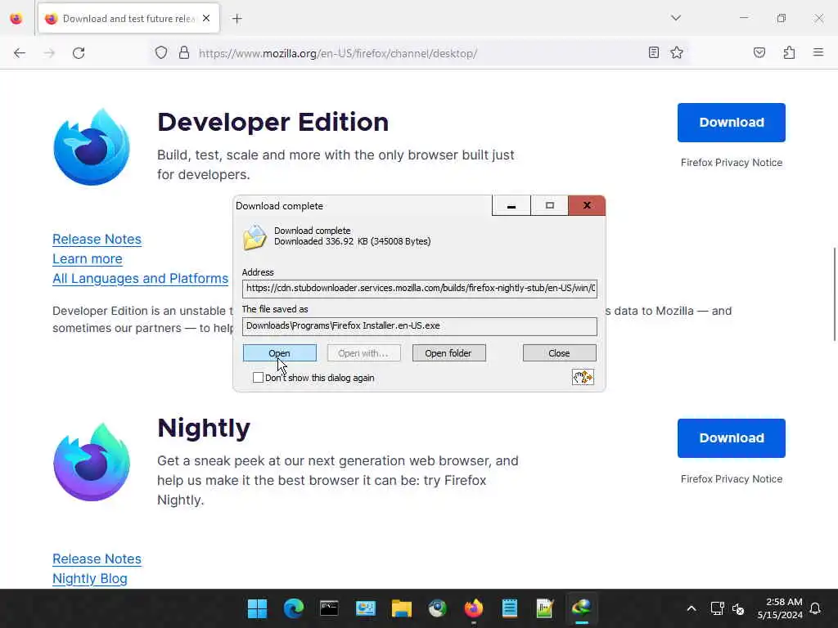Go back using the browser back arrow
This screenshot has height=628, width=838.
(20, 53)
